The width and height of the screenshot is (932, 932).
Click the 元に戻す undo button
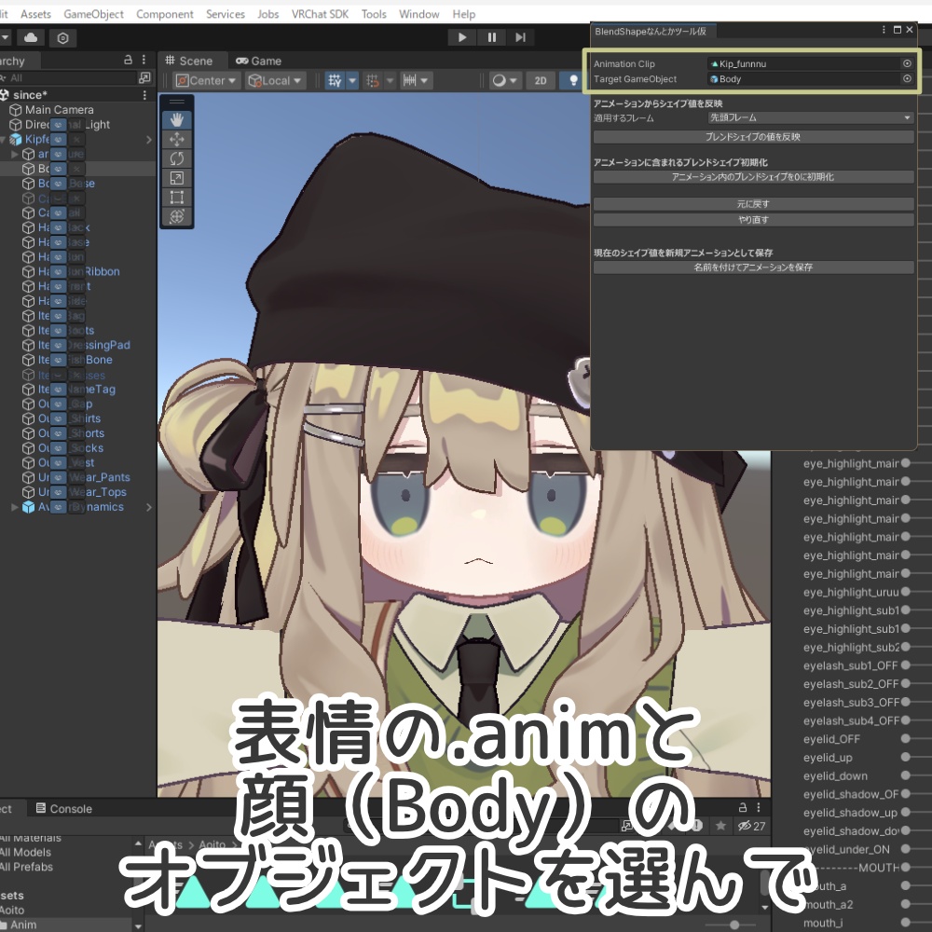(x=754, y=204)
